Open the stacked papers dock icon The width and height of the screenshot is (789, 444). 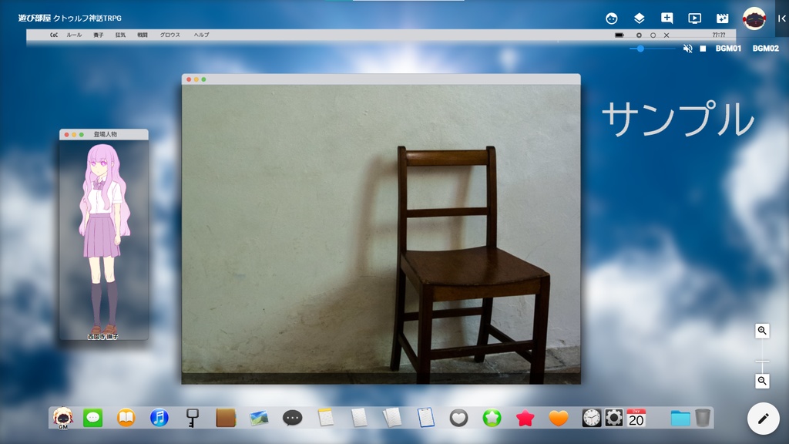click(x=391, y=418)
